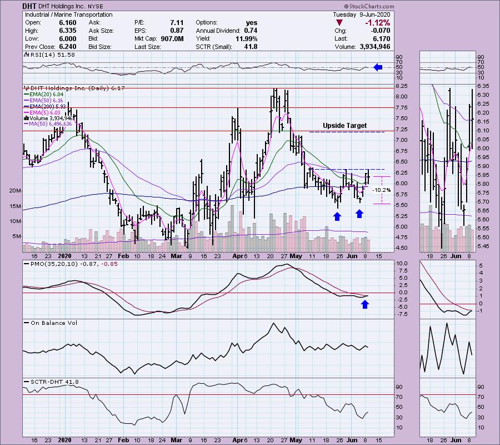Viewport: 500px width, 445px height.
Task: Select the Open value 6.160
Action: point(68,23)
